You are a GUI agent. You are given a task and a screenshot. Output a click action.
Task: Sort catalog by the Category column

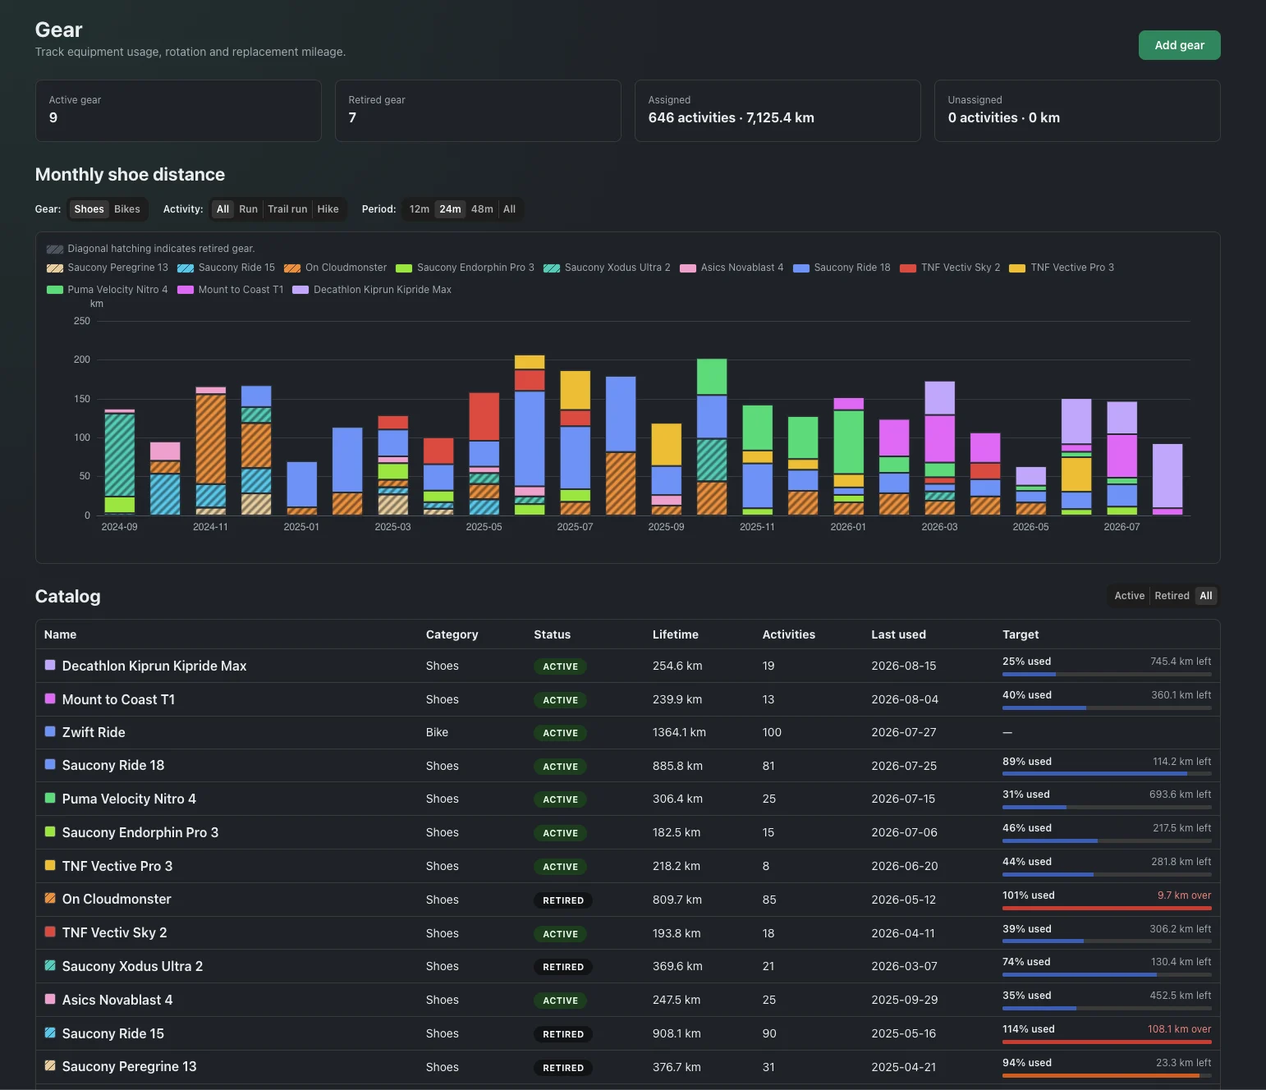(452, 634)
